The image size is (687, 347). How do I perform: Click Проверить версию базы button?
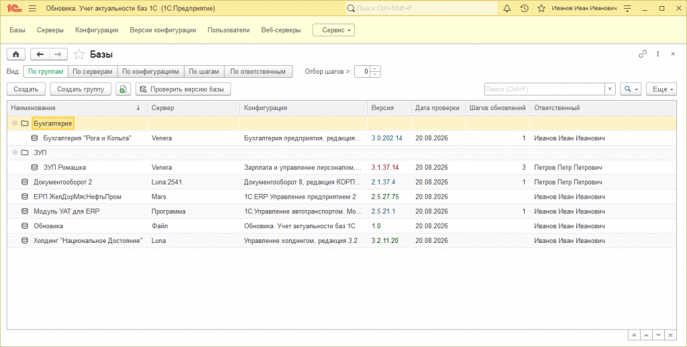coord(183,89)
